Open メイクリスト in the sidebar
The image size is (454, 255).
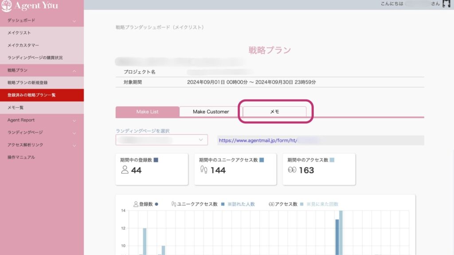[x=19, y=33]
